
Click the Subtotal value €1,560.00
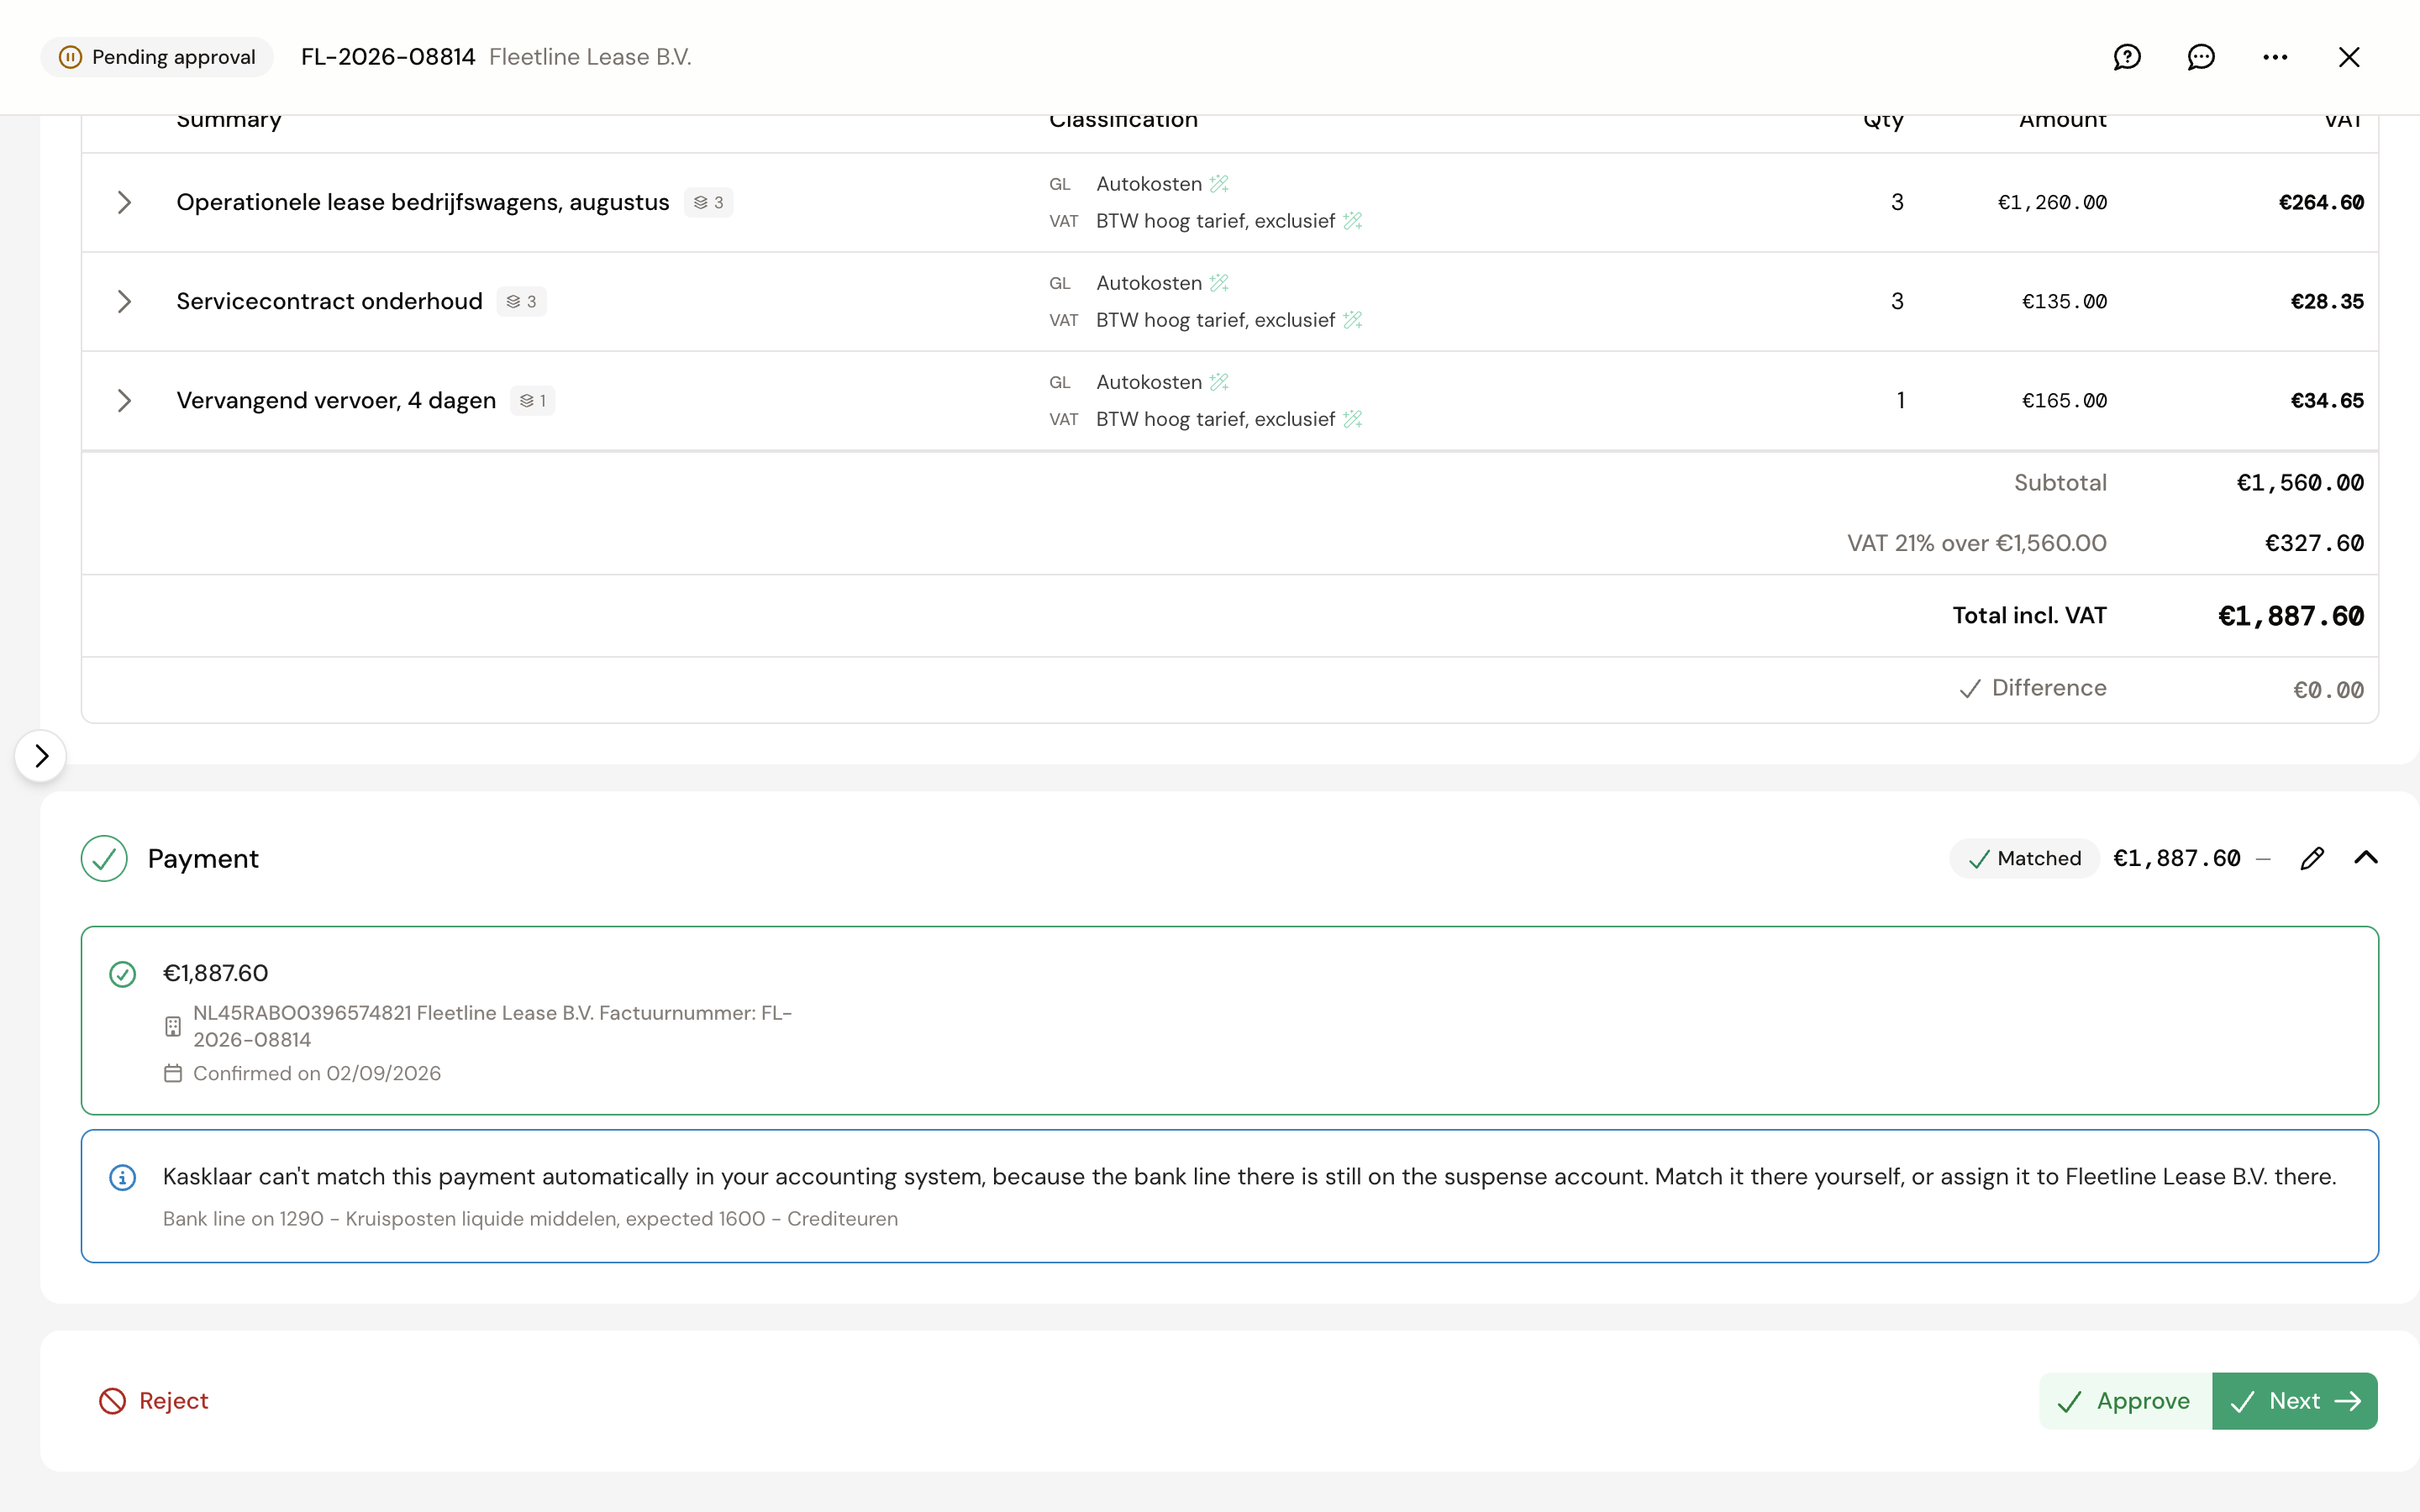click(x=2300, y=483)
